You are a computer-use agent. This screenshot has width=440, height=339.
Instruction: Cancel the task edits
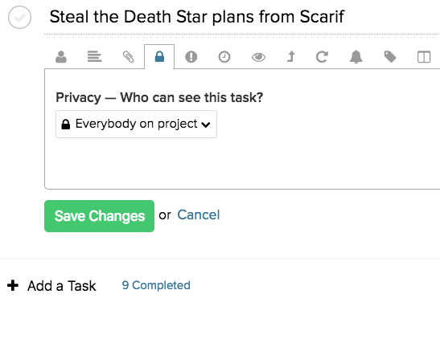pyautogui.click(x=199, y=215)
